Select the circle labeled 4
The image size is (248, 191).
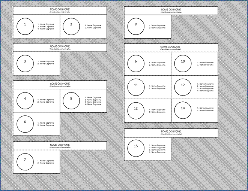point(25,101)
